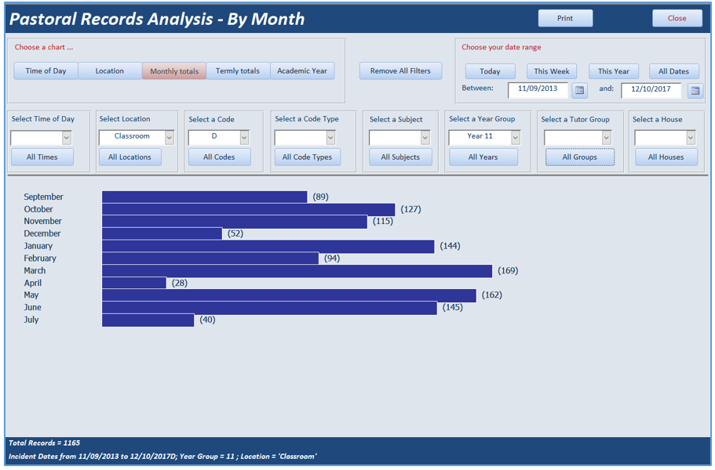715x470 pixels.
Task: Click the March bar in chart
Action: pyautogui.click(x=297, y=271)
